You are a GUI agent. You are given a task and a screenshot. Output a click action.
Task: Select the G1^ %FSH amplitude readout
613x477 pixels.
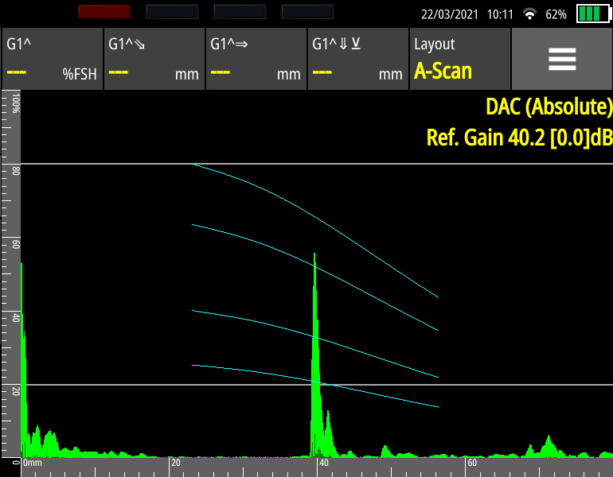tap(52, 60)
